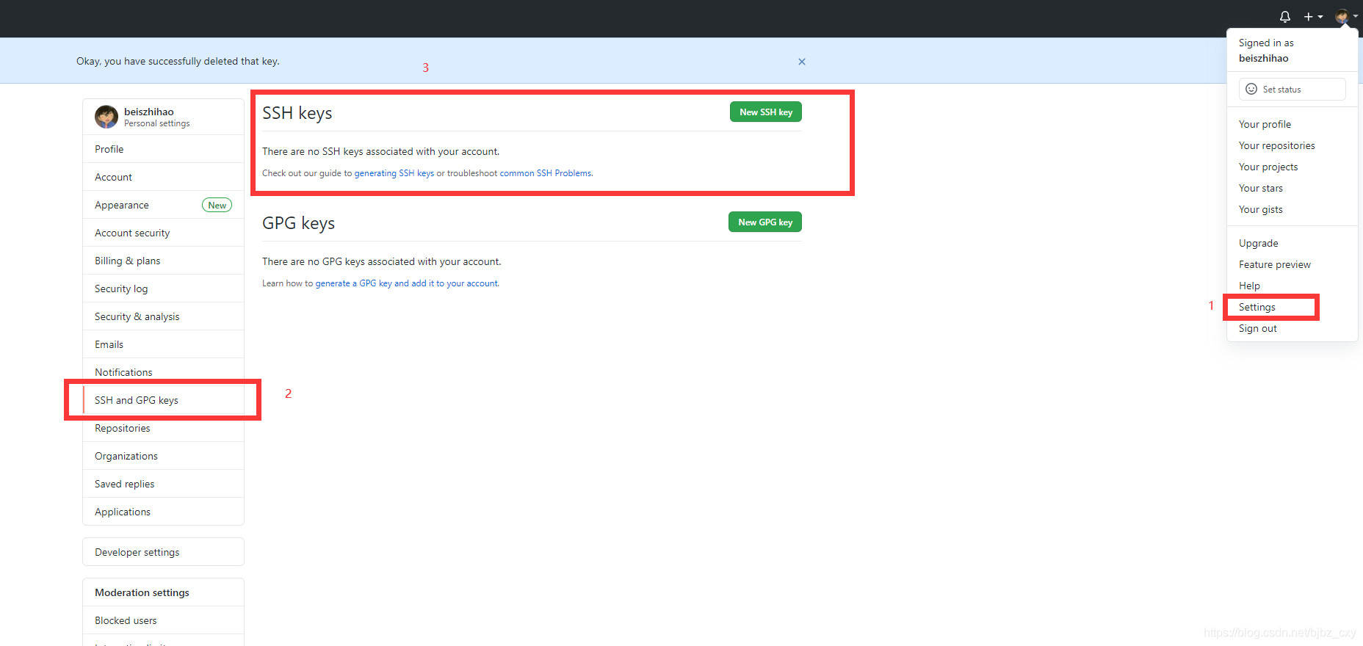1363x646 pixels.
Task: Go to SSH and GPG keys settings
Action: point(137,400)
